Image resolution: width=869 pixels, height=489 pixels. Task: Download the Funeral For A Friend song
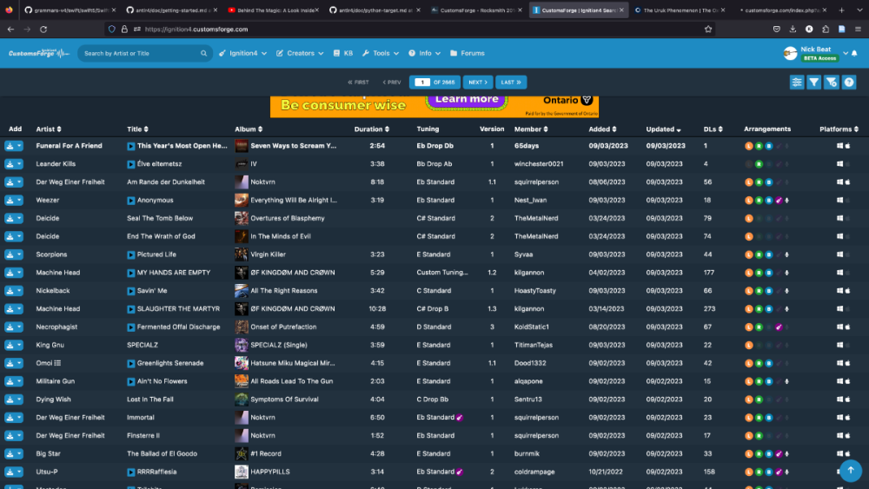[x=10, y=146]
